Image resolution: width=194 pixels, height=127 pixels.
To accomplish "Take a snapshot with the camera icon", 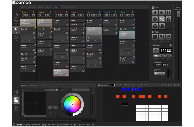I will [155, 26].
